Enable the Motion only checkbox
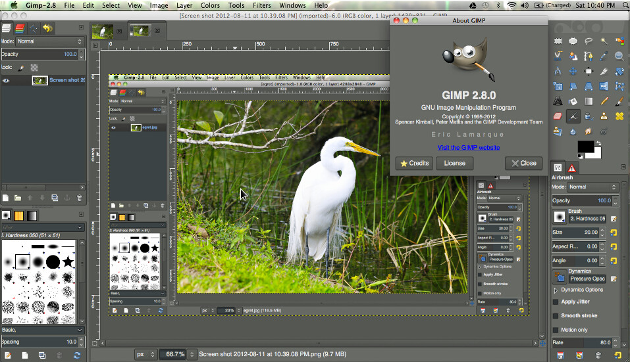630x362 pixels. point(556,330)
